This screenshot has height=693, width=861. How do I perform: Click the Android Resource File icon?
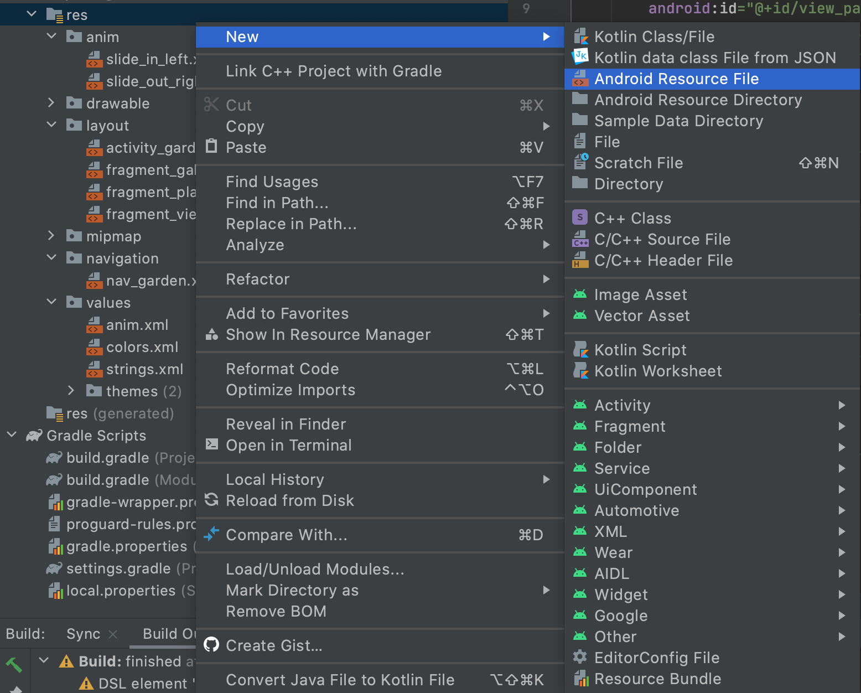(x=580, y=79)
